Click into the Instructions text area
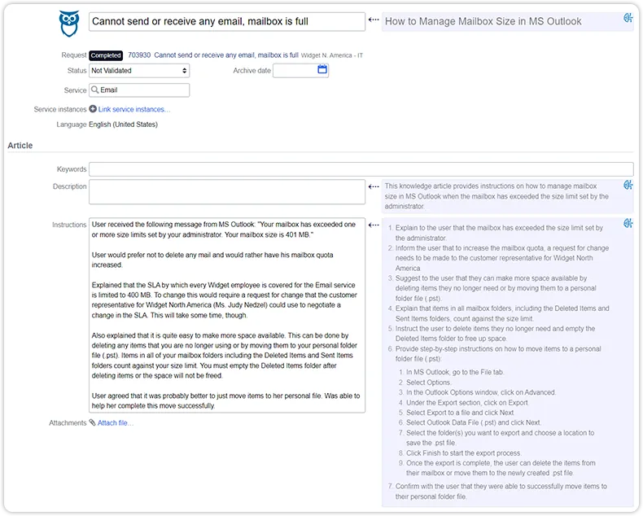Image resolution: width=643 pixels, height=516 pixels. click(x=227, y=315)
